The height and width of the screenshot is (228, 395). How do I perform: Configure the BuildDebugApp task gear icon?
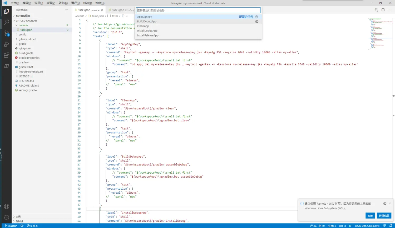click(x=257, y=22)
